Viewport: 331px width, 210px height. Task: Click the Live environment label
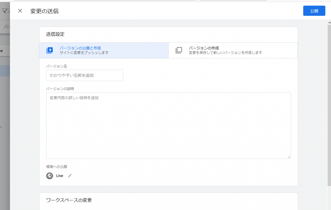tap(59, 176)
